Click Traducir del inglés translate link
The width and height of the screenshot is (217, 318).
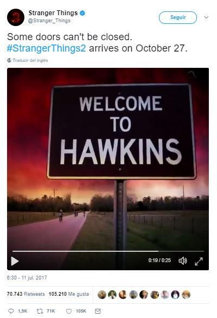30,60
